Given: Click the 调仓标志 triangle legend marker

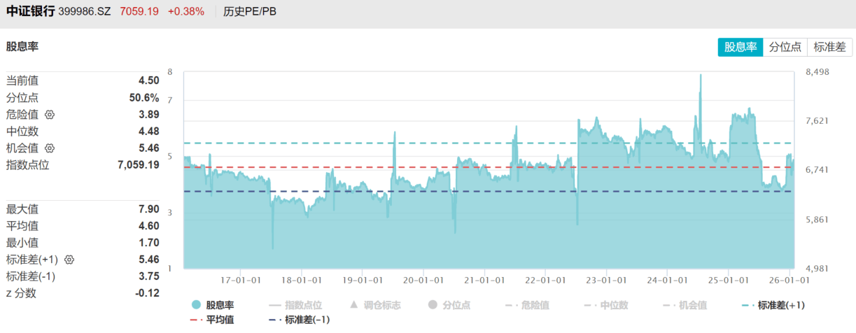Looking at the screenshot, I should click(x=353, y=305).
